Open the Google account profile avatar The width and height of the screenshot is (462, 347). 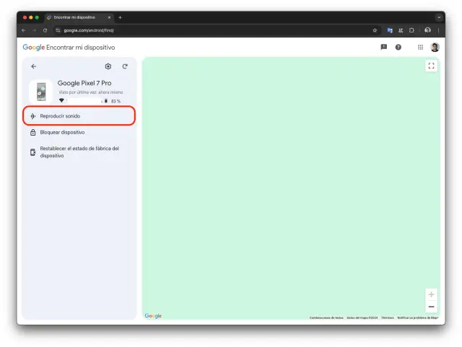pyautogui.click(x=435, y=47)
